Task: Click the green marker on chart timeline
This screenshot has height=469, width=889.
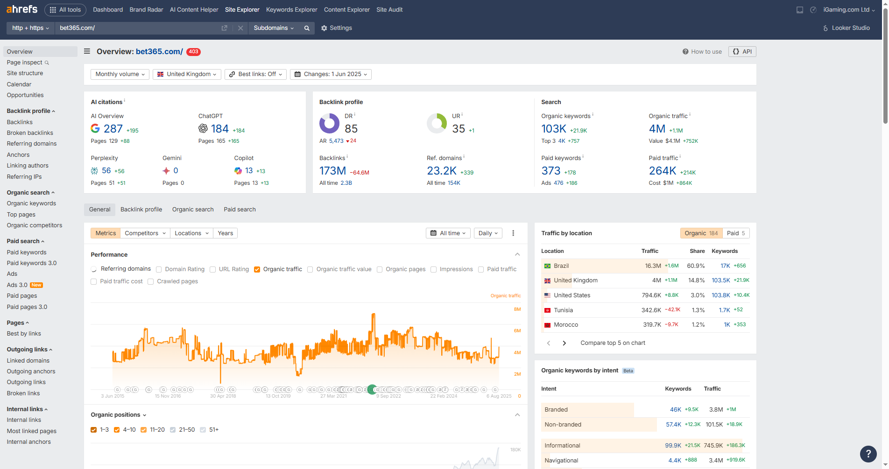Action: (x=372, y=390)
